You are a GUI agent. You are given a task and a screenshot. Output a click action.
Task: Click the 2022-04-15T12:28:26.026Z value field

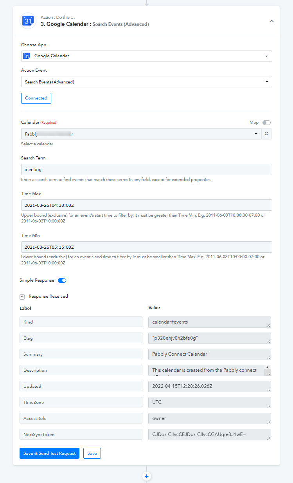(210, 386)
